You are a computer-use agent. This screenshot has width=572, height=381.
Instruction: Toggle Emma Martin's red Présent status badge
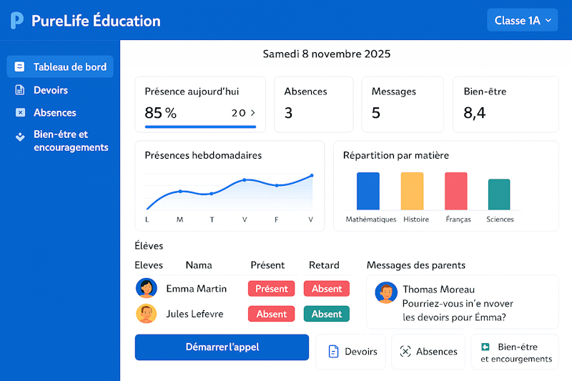[x=272, y=289]
